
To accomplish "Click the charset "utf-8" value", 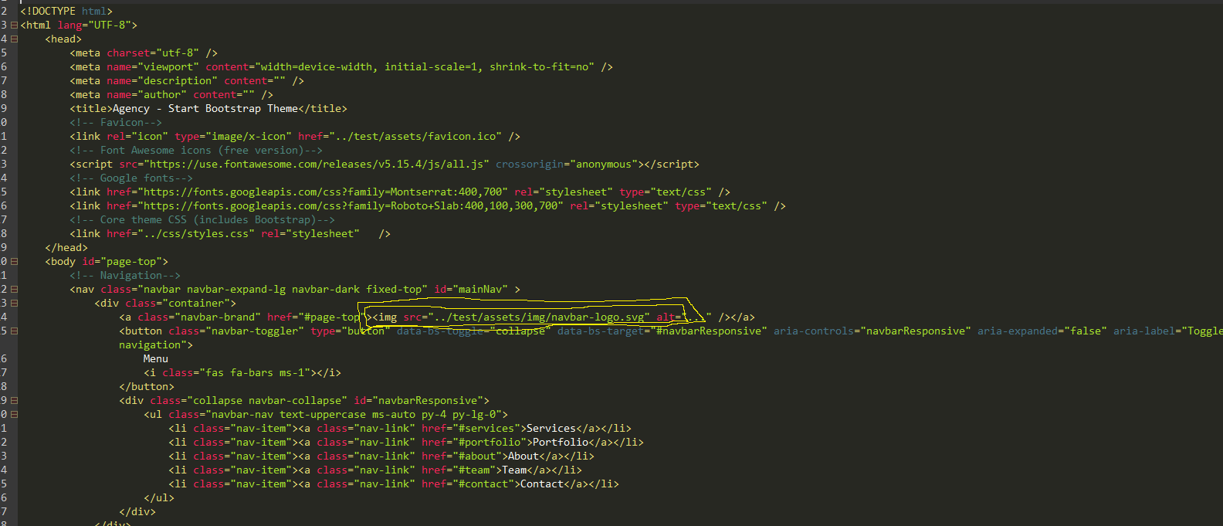I will (x=178, y=53).
